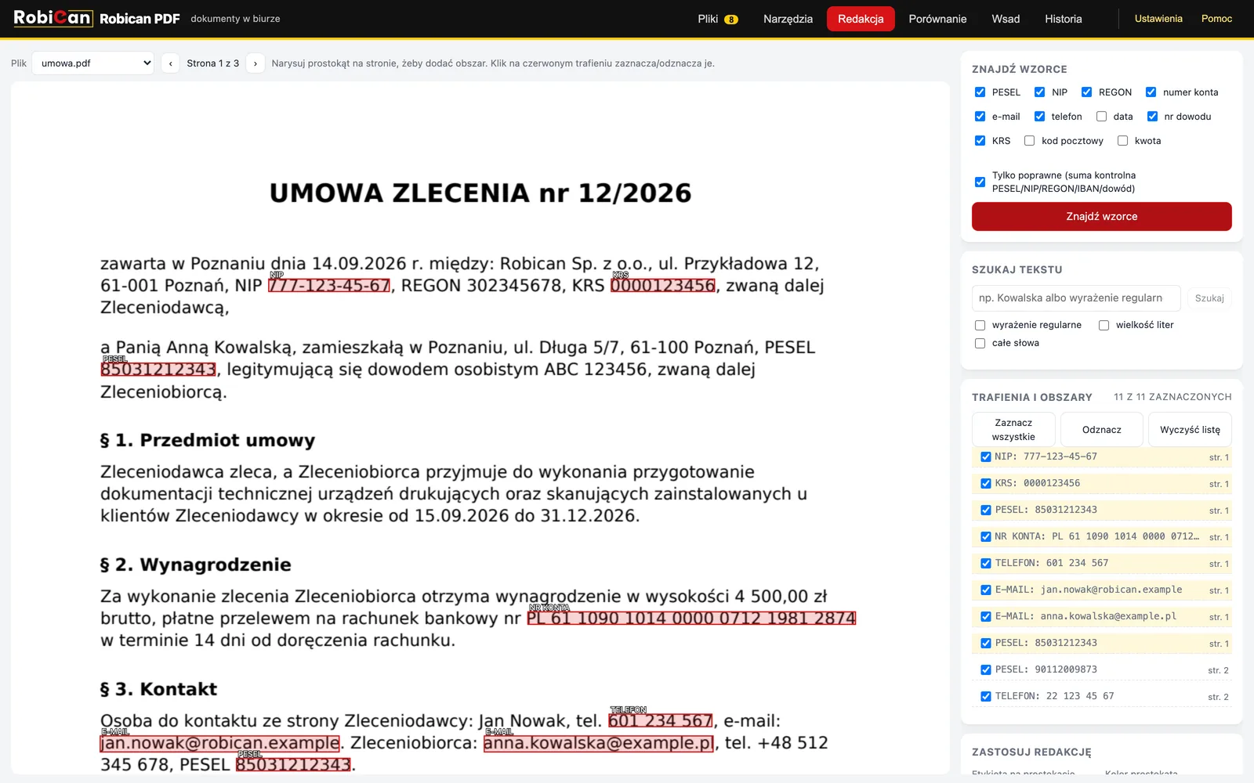The height and width of the screenshot is (783, 1254).
Task: Toggle the REGON pattern checkbox
Action: (1086, 92)
